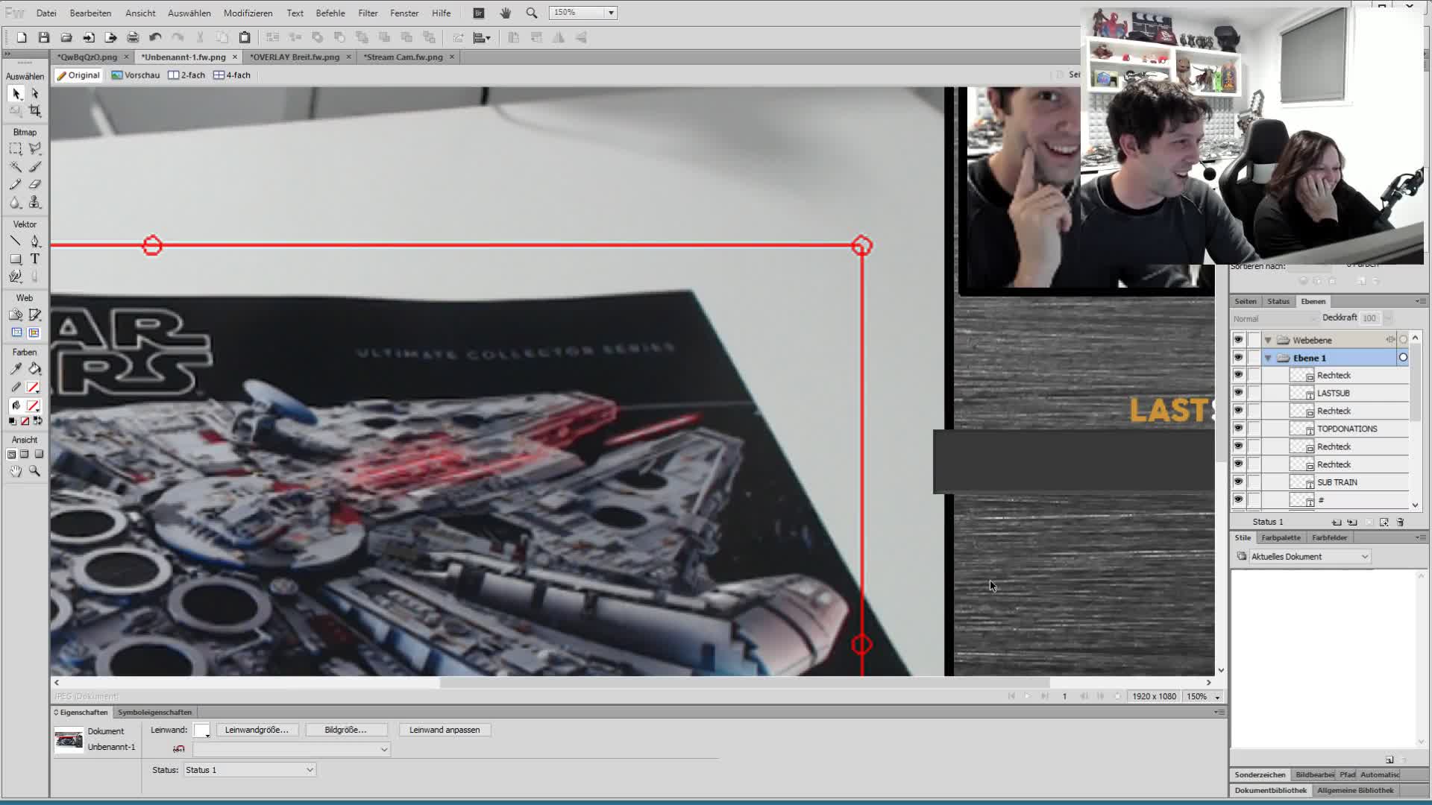Image resolution: width=1432 pixels, height=805 pixels.
Task: Select the Zoom magnifier tool in toolbox
Action: (34, 471)
